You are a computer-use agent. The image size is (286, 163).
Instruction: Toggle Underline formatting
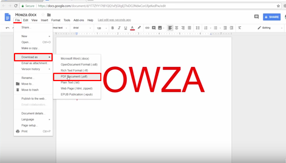[x=125, y=28]
